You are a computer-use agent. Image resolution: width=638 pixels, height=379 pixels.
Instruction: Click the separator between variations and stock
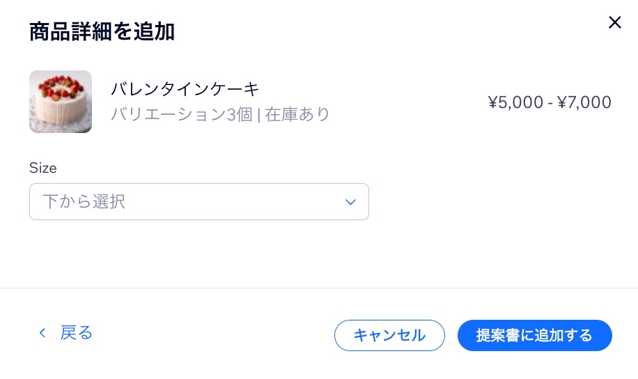[258, 114]
